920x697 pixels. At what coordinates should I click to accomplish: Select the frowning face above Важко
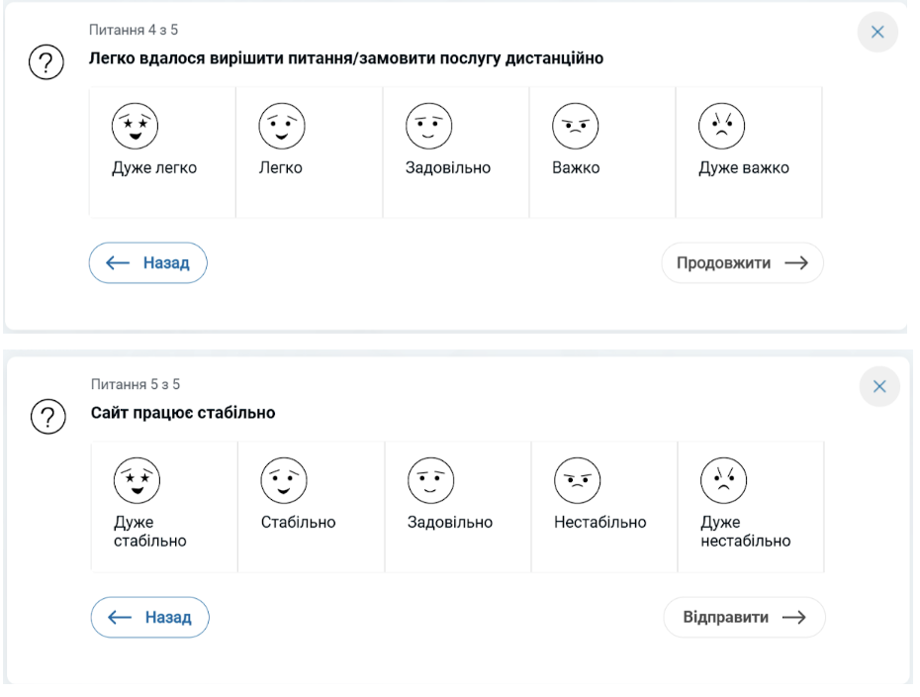[x=576, y=126]
